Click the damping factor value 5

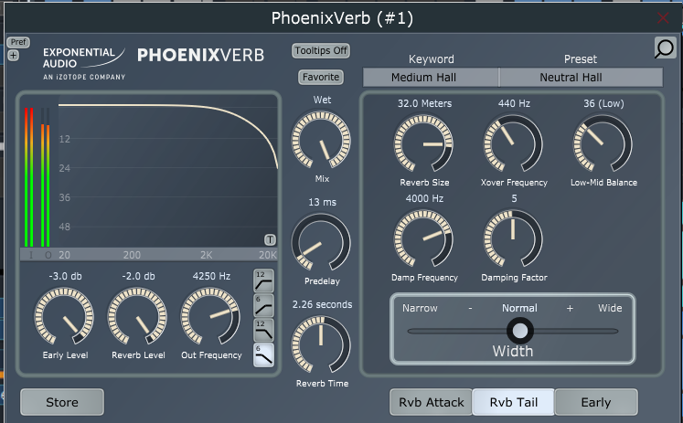coord(515,199)
